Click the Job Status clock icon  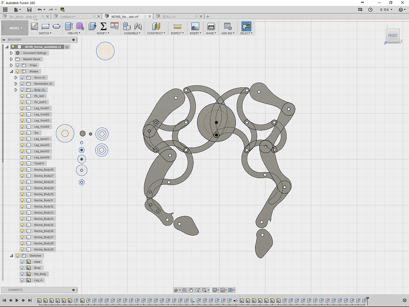pos(370,9)
